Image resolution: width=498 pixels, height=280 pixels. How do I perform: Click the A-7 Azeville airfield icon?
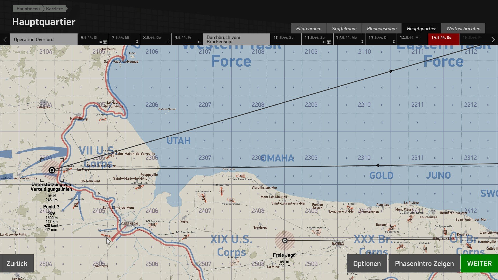pyautogui.click(x=103, y=119)
